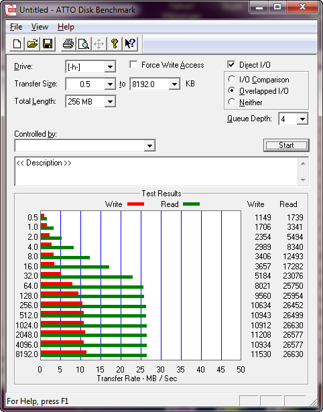The image size is (323, 412).
Task: Click the read value 23076
Action: point(293,276)
